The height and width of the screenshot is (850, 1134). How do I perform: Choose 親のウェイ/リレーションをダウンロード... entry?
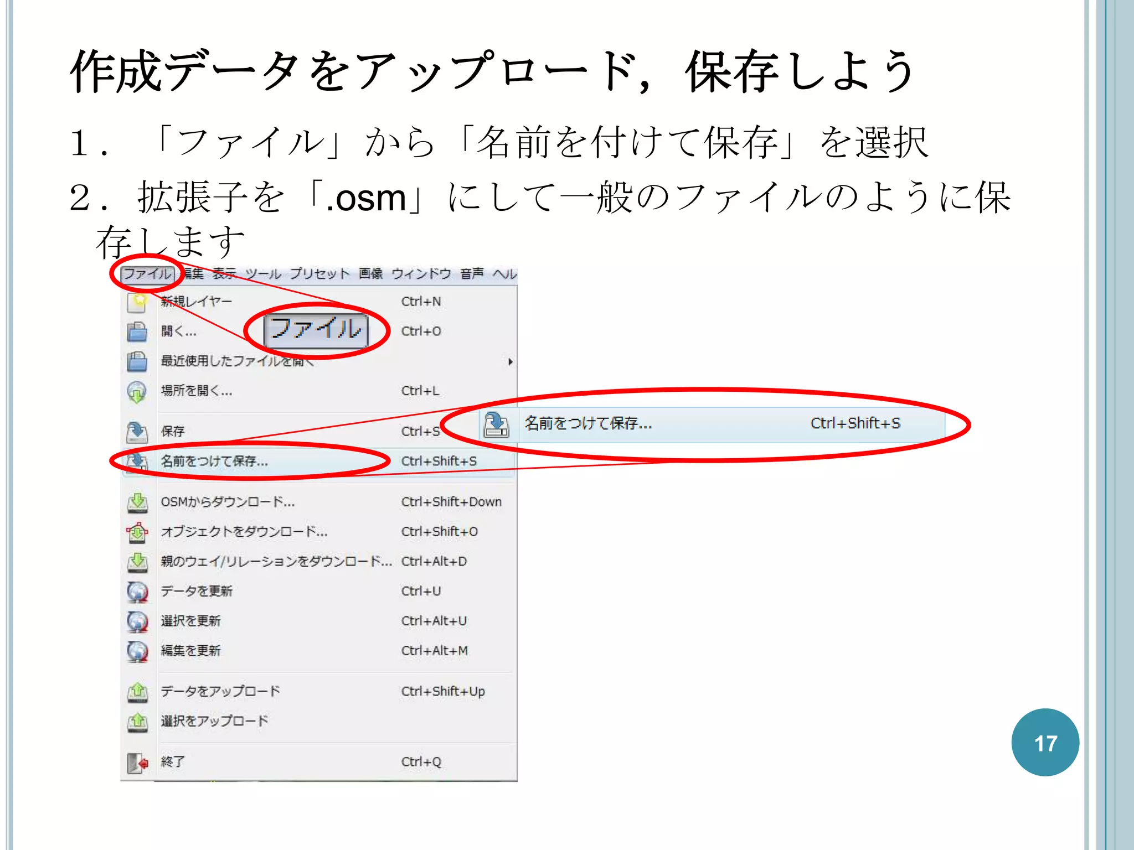tap(318, 562)
